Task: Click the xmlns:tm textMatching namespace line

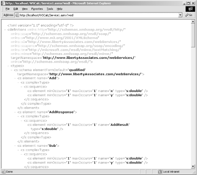Action: [66, 50]
